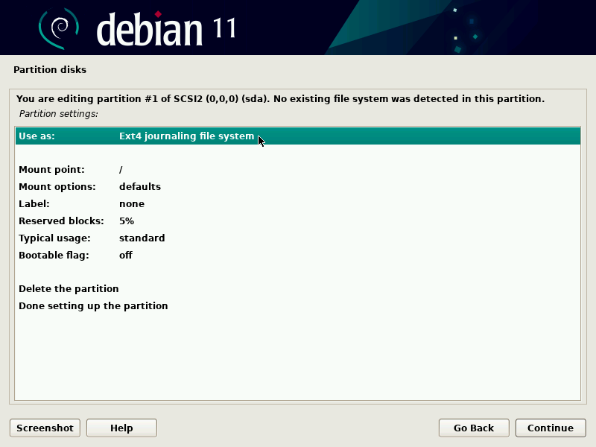Open the Help dialog

coord(121,428)
